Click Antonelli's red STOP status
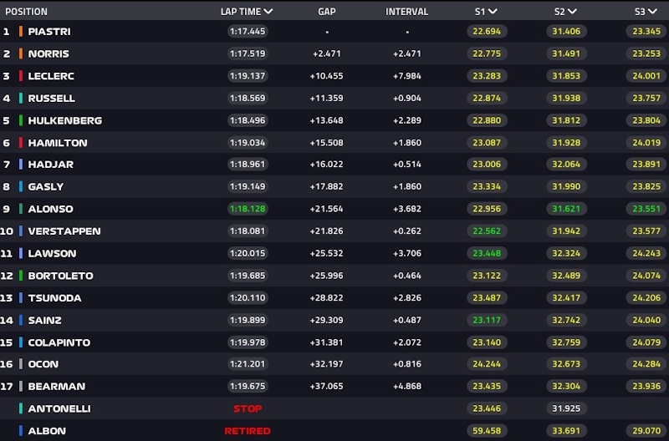 click(248, 408)
